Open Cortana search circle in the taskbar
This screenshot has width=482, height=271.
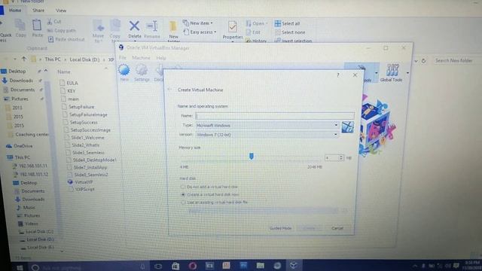coord(35,268)
